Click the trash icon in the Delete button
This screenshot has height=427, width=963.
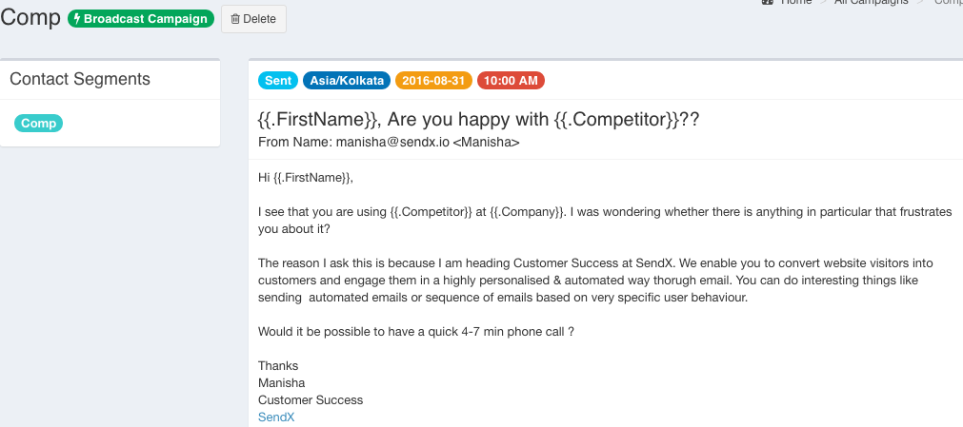(x=235, y=19)
